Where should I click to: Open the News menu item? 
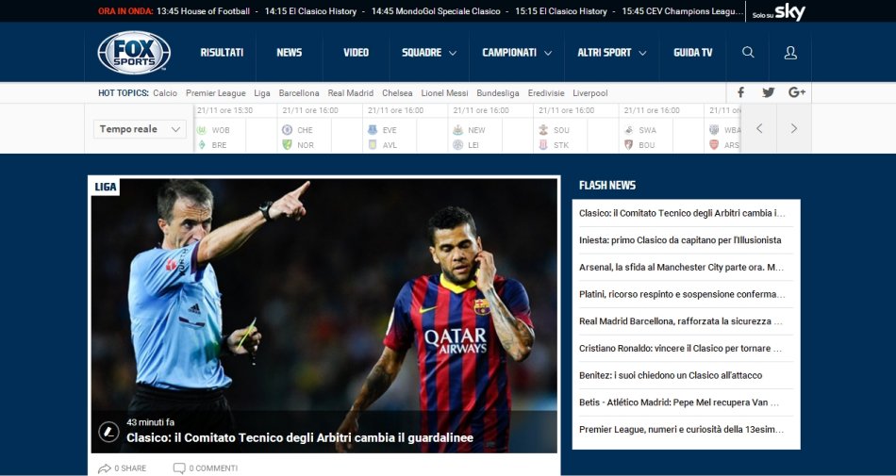click(x=290, y=53)
